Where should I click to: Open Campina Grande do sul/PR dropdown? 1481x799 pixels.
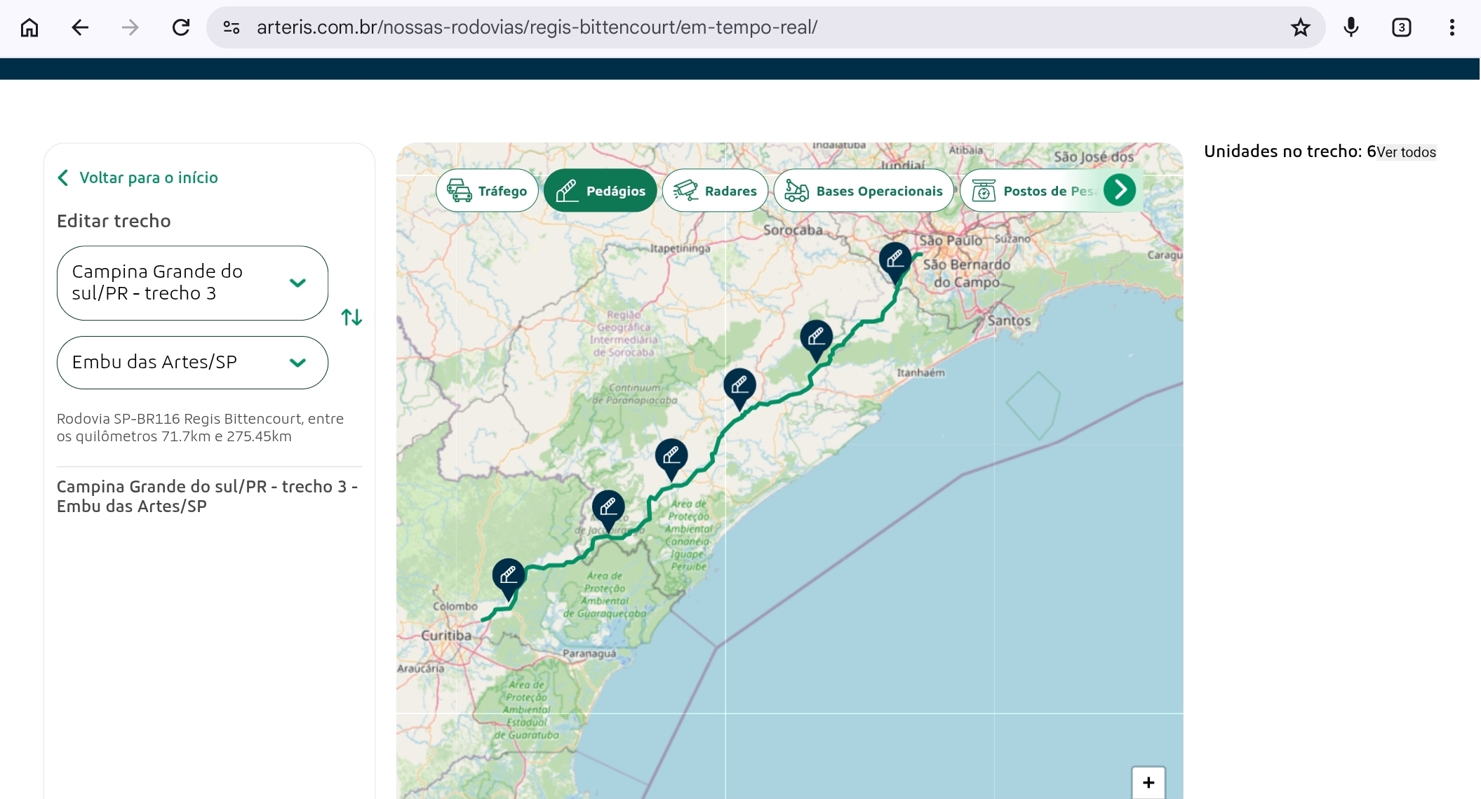coord(192,283)
